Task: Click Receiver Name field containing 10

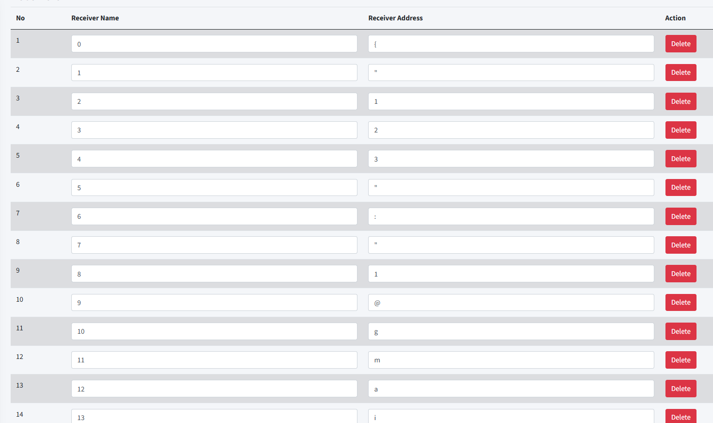Action: tap(214, 331)
